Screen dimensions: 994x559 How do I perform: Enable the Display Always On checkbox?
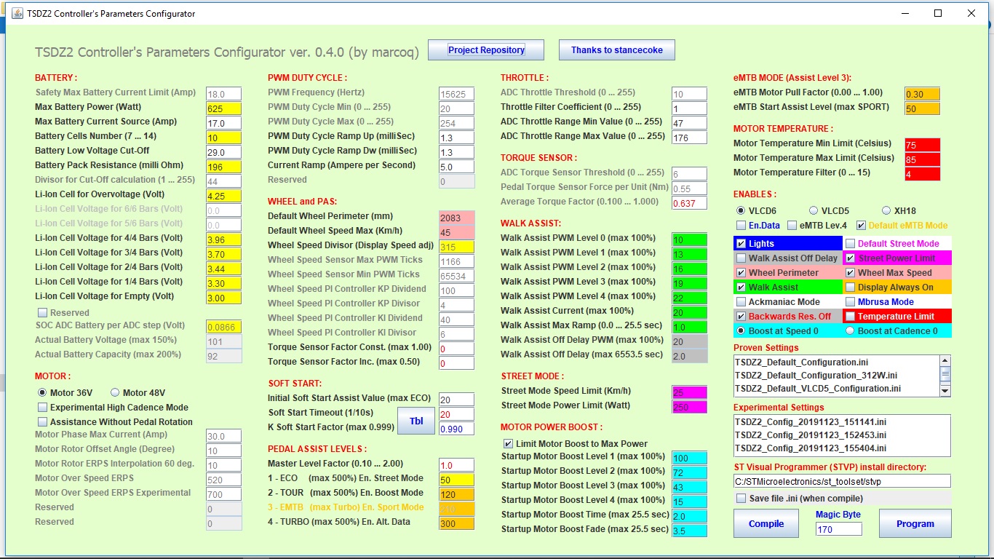click(x=850, y=288)
